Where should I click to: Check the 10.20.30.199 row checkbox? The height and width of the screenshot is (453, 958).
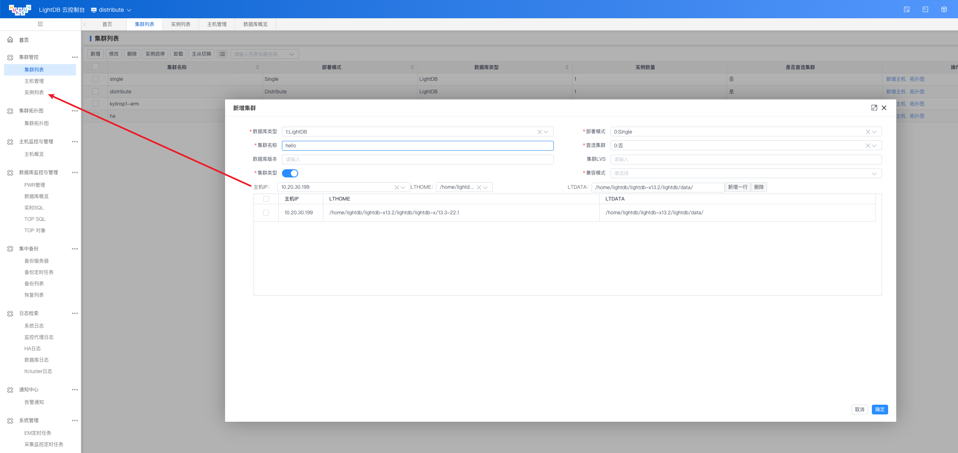pyautogui.click(x=266, y=213)
